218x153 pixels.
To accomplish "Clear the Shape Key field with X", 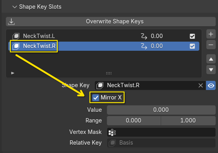I will click(200, 86).
